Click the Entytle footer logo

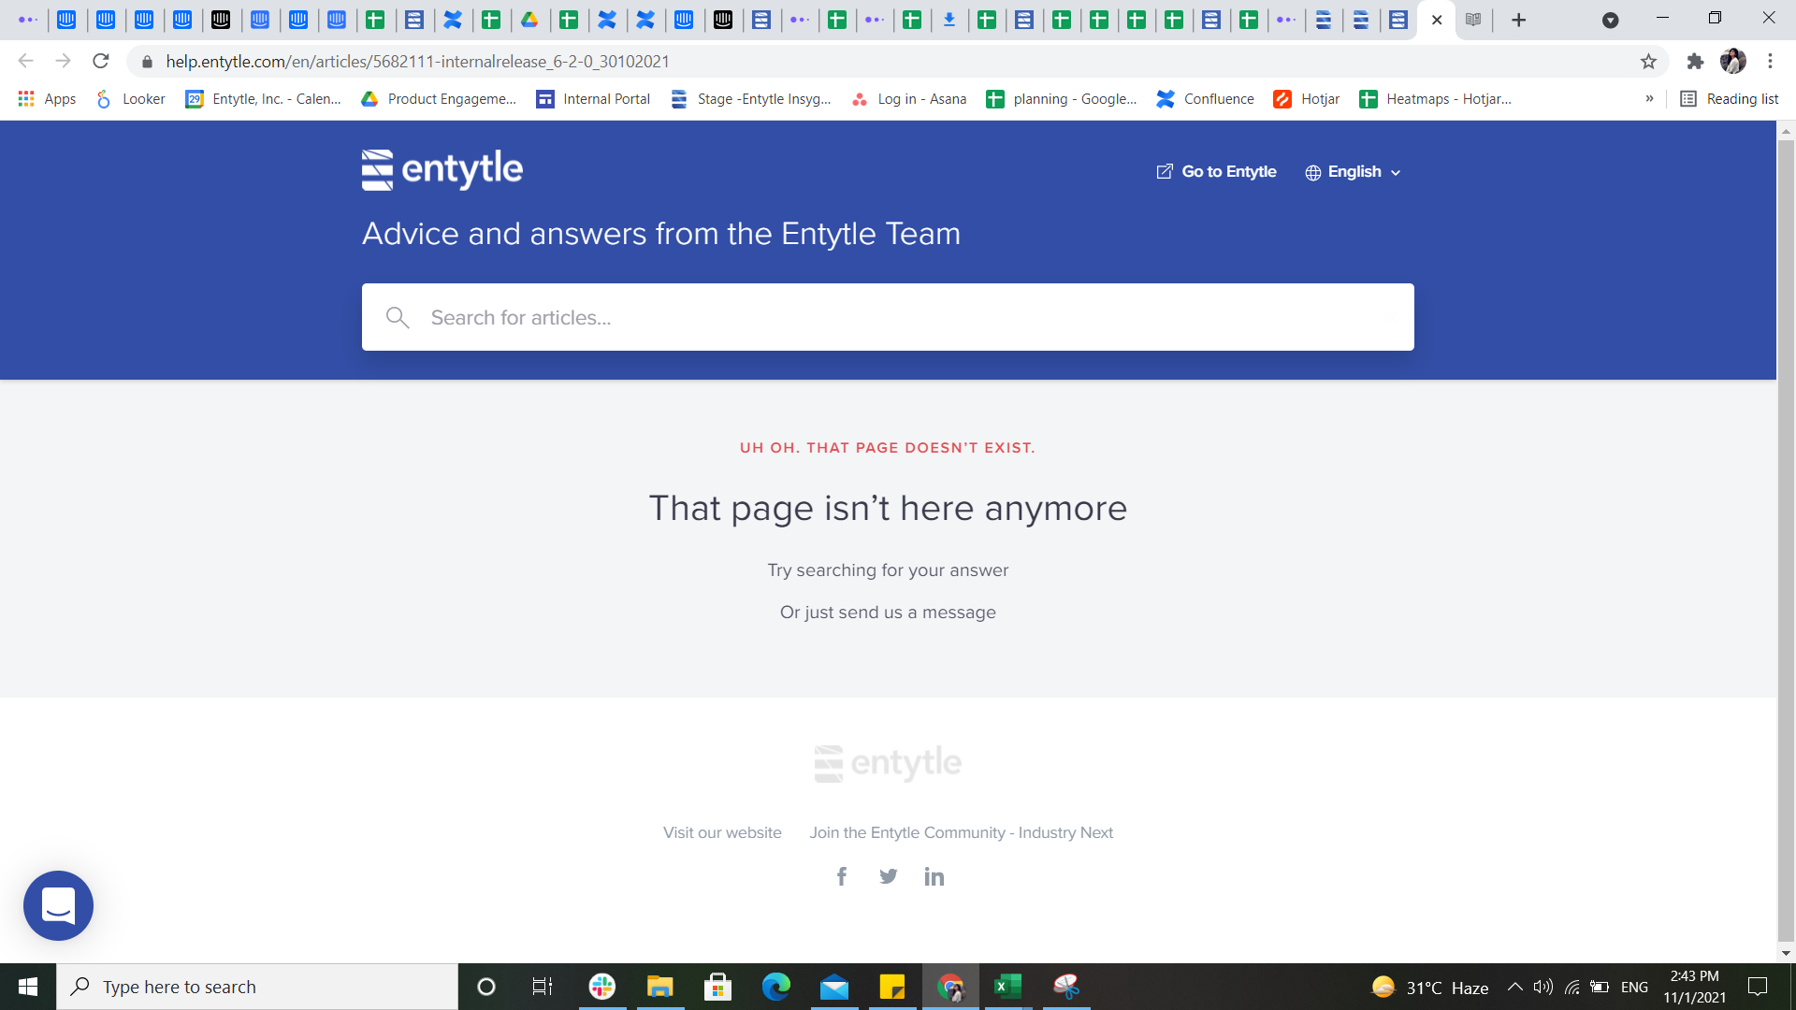(888, 762)
